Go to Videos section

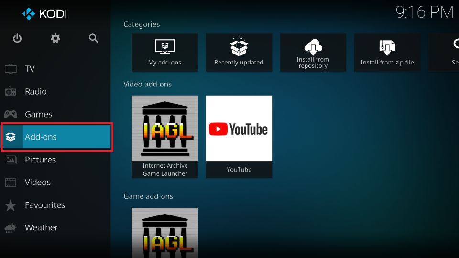coord(55,182)
